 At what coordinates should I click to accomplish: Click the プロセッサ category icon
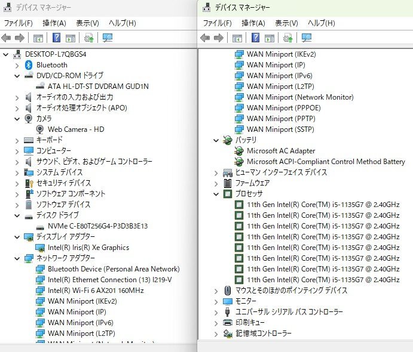coord(227,194)
